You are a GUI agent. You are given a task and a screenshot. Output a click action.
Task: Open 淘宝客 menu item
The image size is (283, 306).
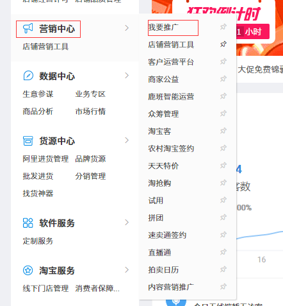click(159, 132)
